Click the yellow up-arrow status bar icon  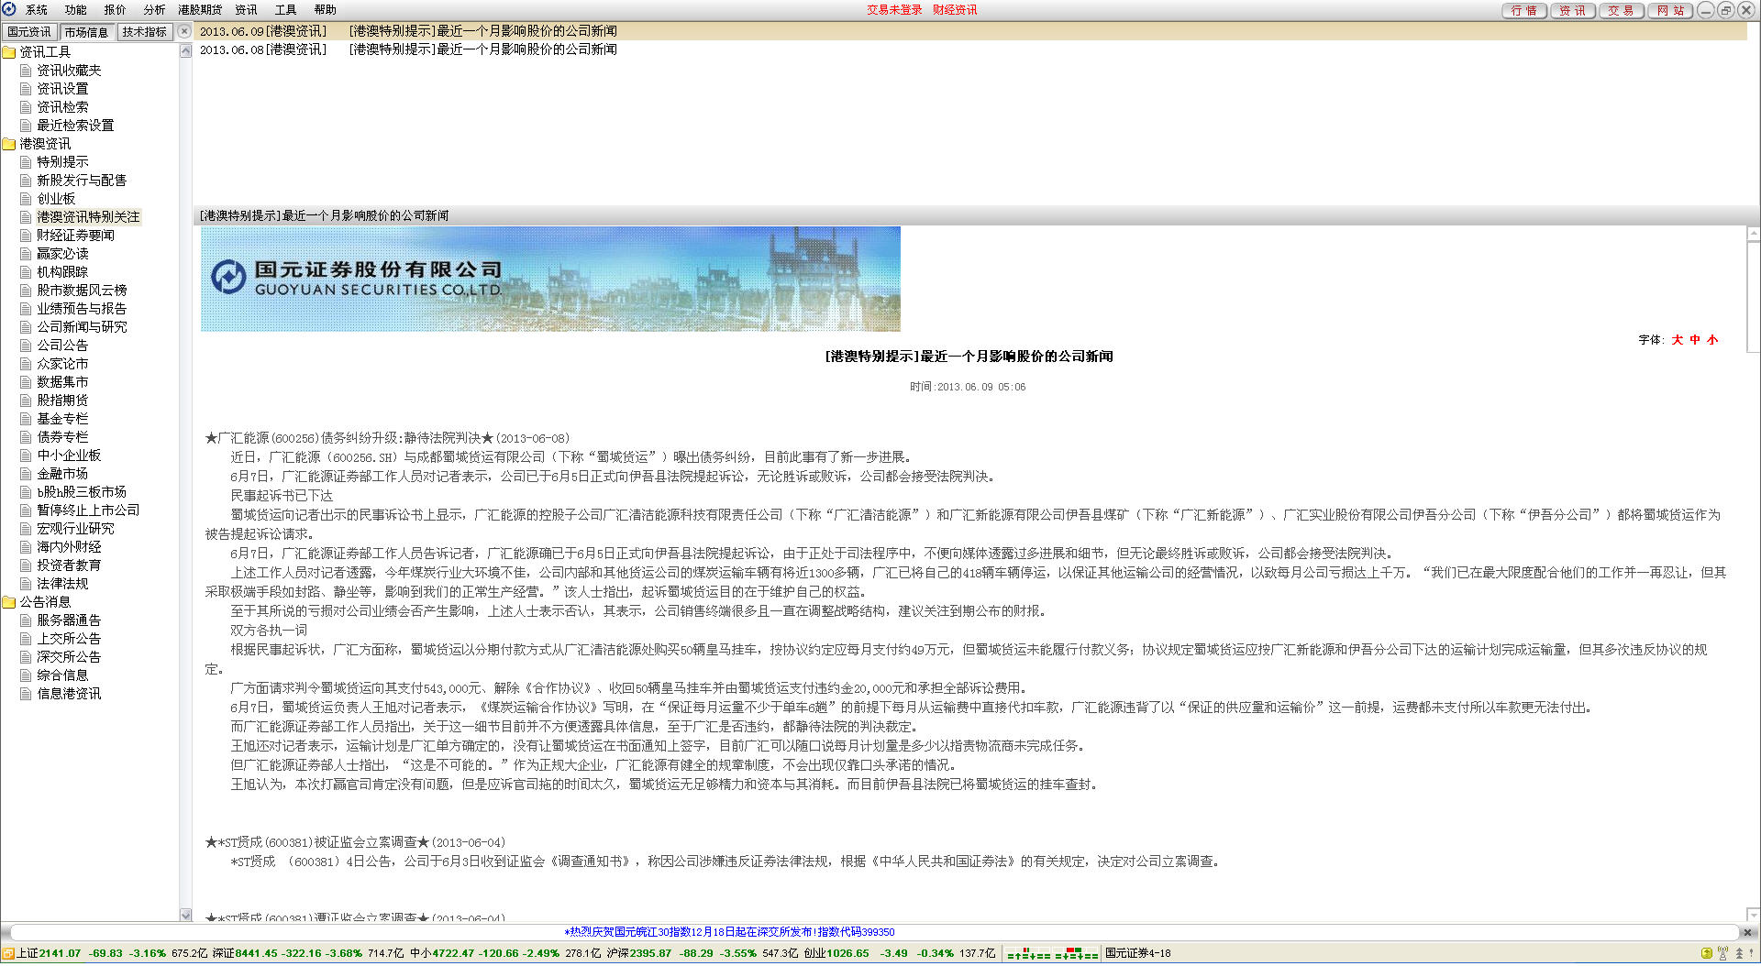pos(1706,953)
